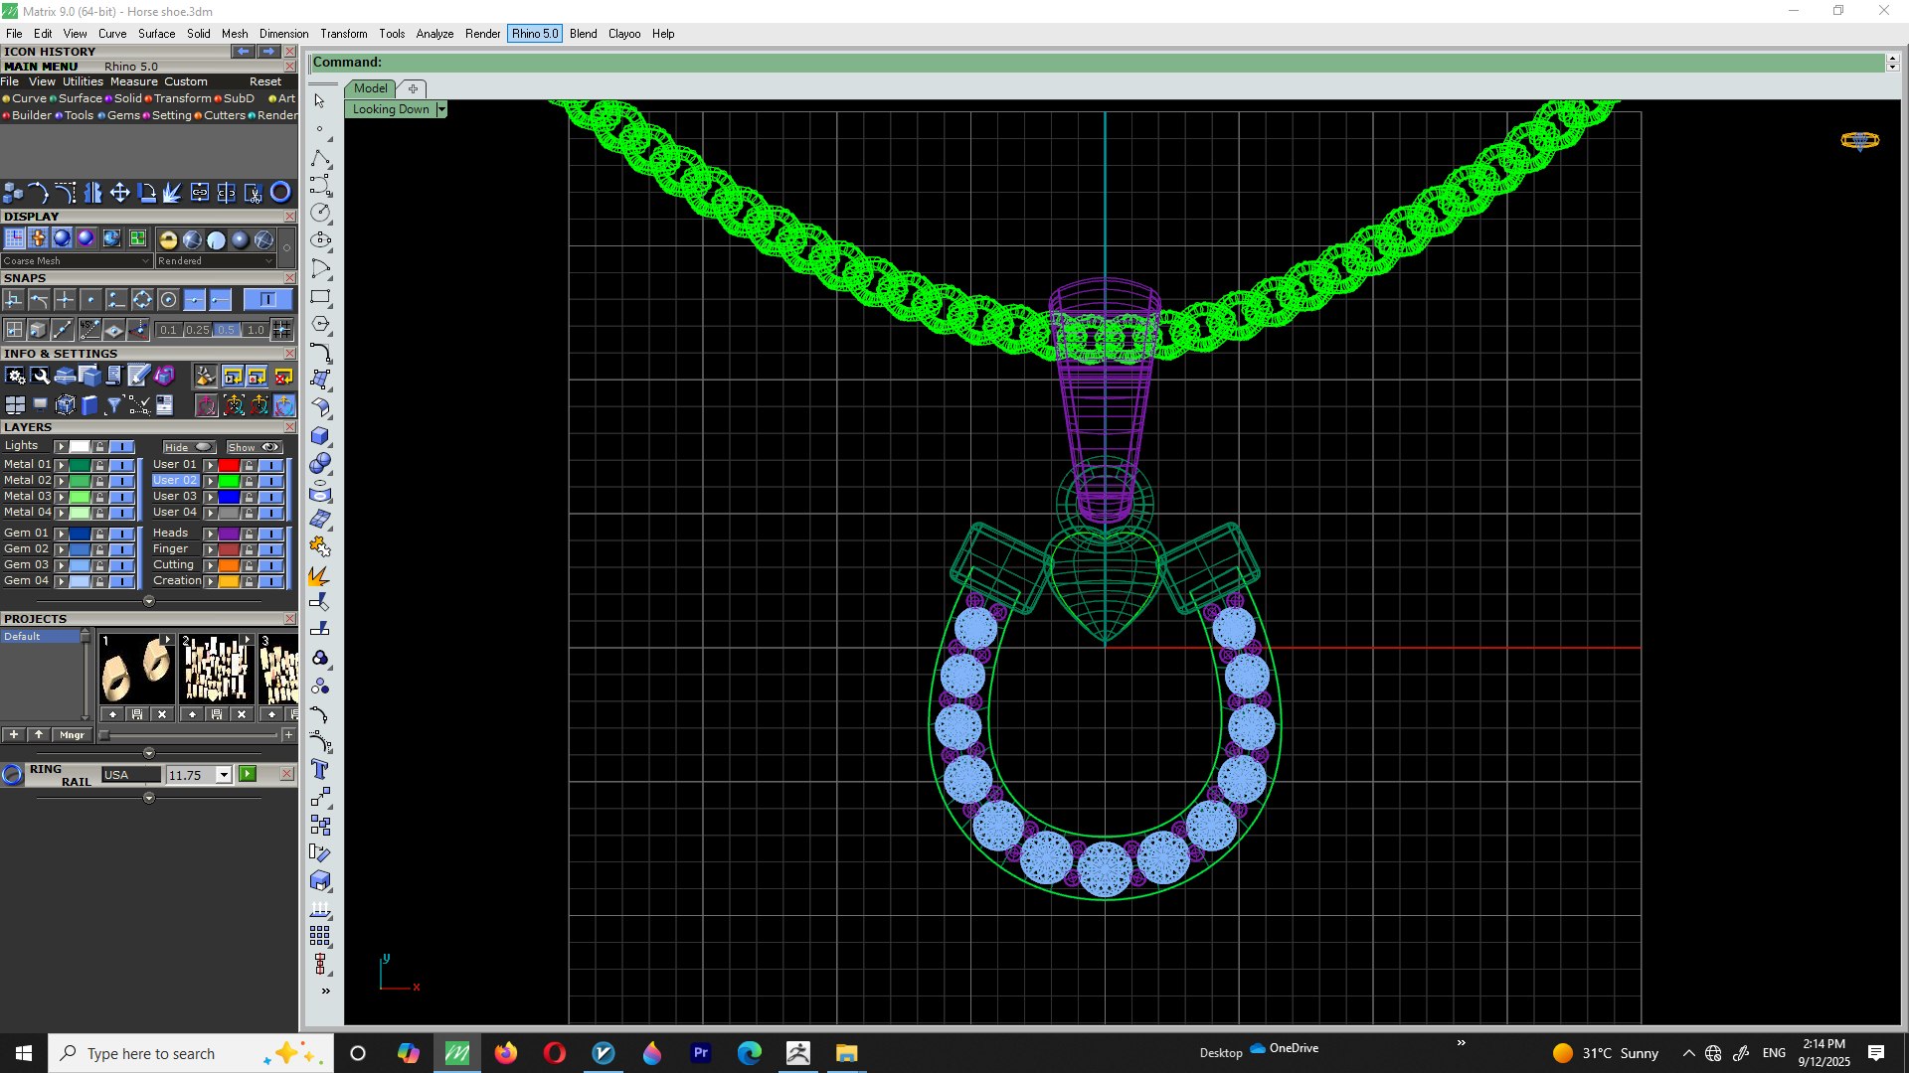Click the orange color swatch of Cutting layer

click(229, 565)
